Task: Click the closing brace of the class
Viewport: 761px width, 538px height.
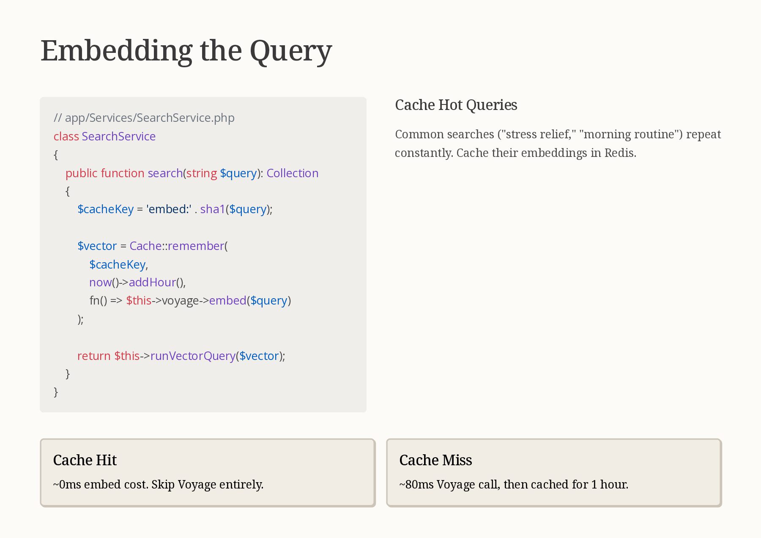Action: click(56, 392)
